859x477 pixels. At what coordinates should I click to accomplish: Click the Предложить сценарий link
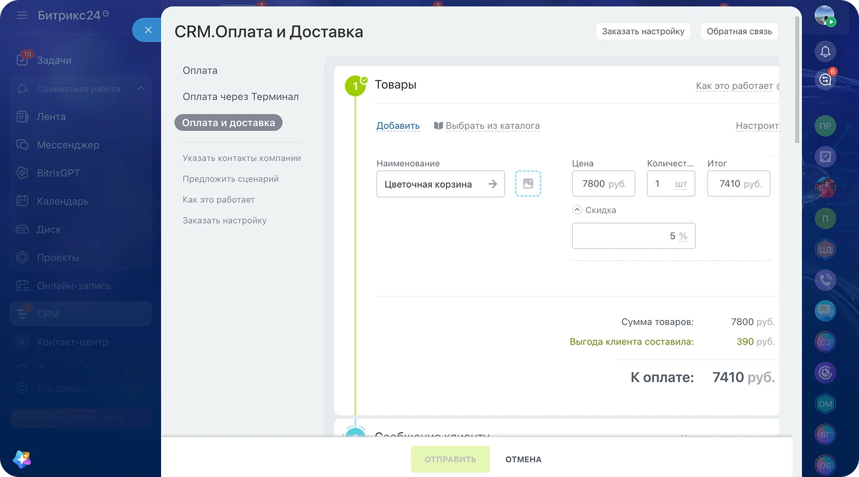tap(230, 179)
